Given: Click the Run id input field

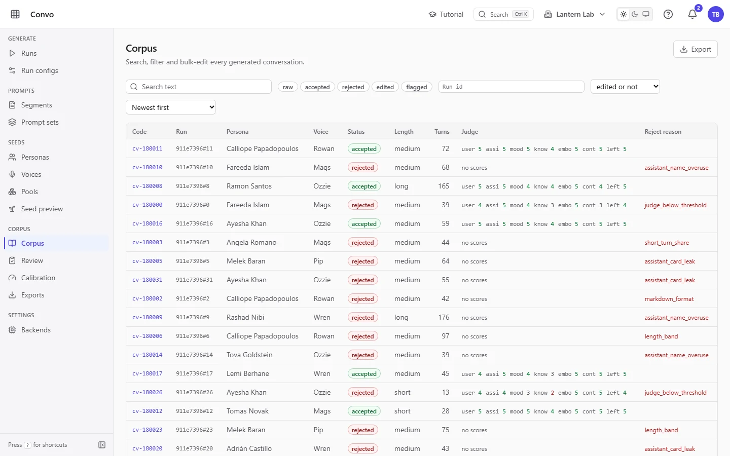Looking at the screenshot, I should tap(511, 87).
